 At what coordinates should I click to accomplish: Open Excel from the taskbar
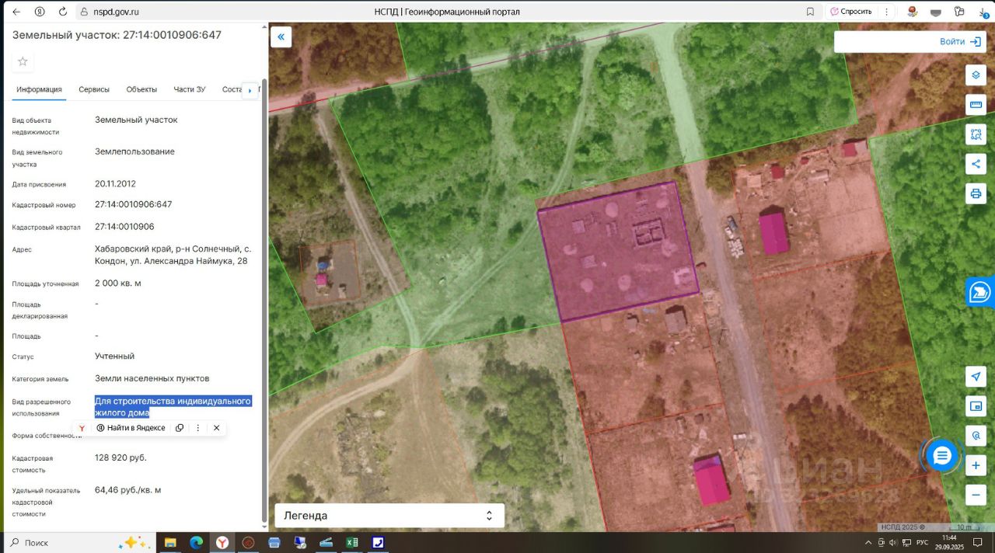[351, 542]
